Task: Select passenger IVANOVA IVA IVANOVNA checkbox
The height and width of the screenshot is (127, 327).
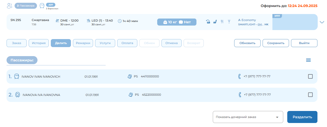Action: 310,95
